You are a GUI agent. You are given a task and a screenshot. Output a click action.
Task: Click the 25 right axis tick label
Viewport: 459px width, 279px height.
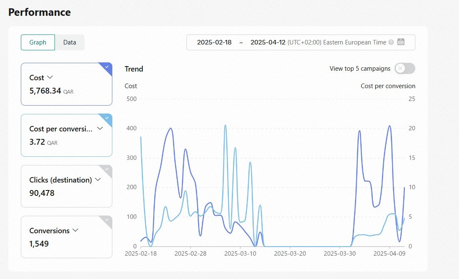pos(412,99)
